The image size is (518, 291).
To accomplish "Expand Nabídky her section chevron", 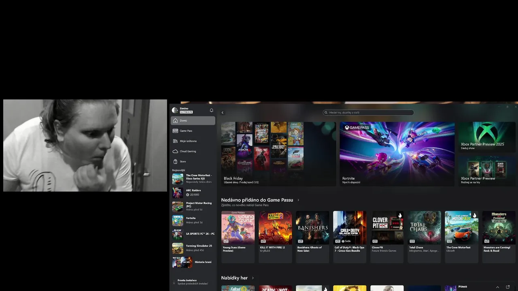I will click(253, 278).
